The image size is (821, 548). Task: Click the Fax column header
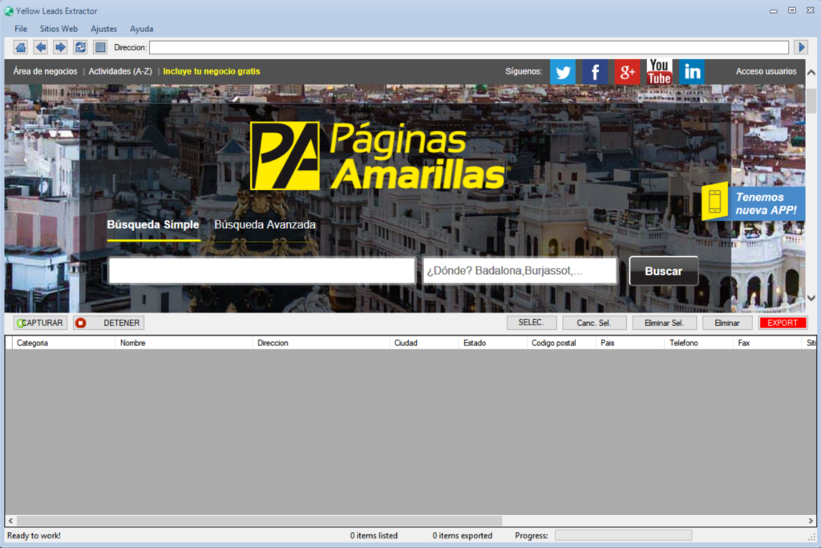pyautogui.click(x=768, y=343)
